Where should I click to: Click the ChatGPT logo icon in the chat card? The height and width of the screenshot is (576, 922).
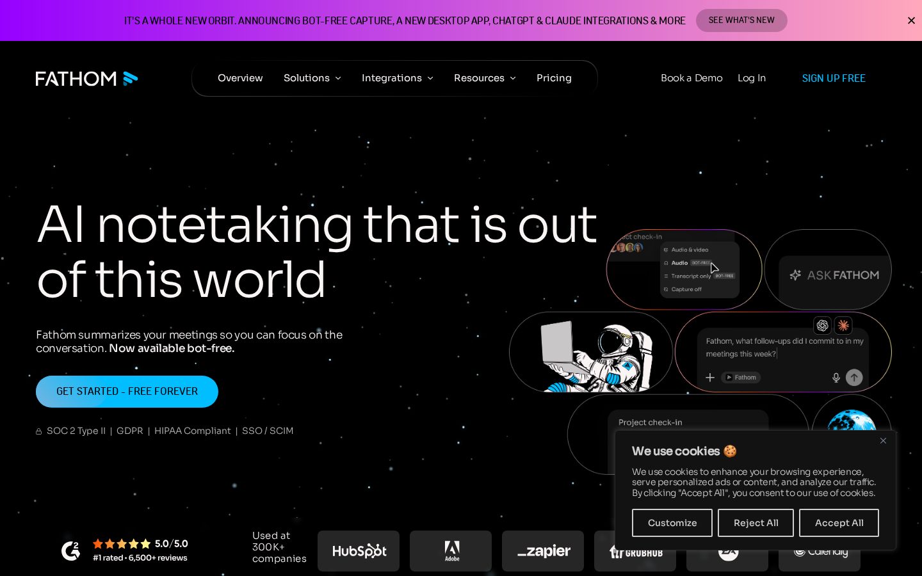[823, 325]
